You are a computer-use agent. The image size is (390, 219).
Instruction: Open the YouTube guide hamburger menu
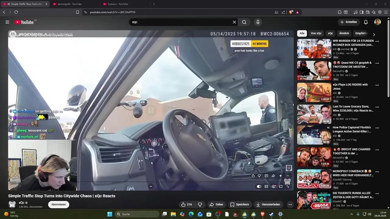(x=7, y=22)
